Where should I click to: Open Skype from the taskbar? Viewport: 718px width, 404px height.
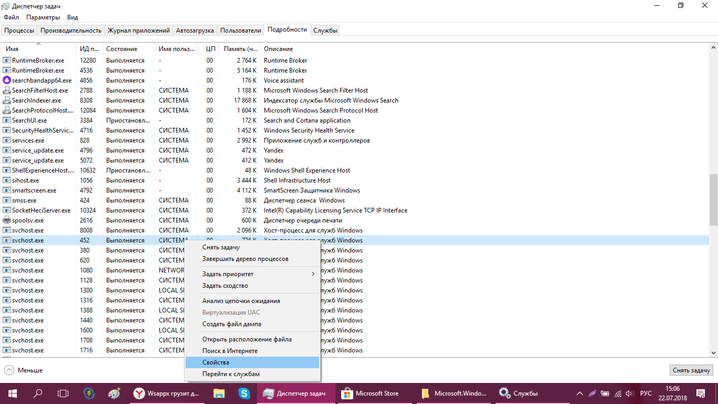tap(244, 393)
